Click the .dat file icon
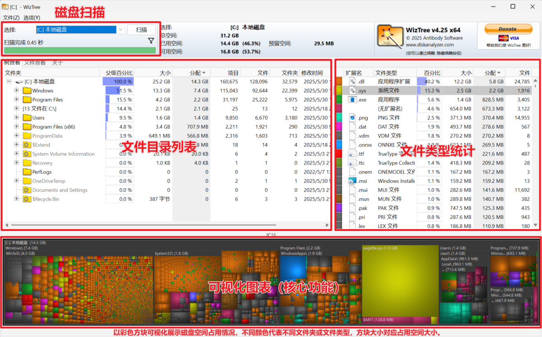The width and height of the screenshot is (542, 337). click(x=352, y=127)
